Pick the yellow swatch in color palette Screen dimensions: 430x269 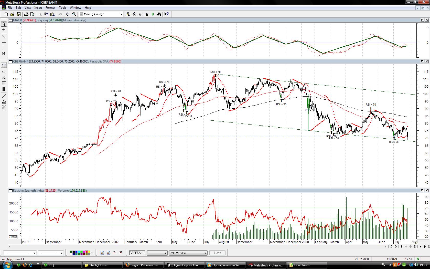click(x=89, y=252)
